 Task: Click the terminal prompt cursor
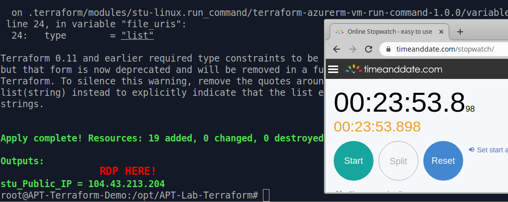(266, 196)
